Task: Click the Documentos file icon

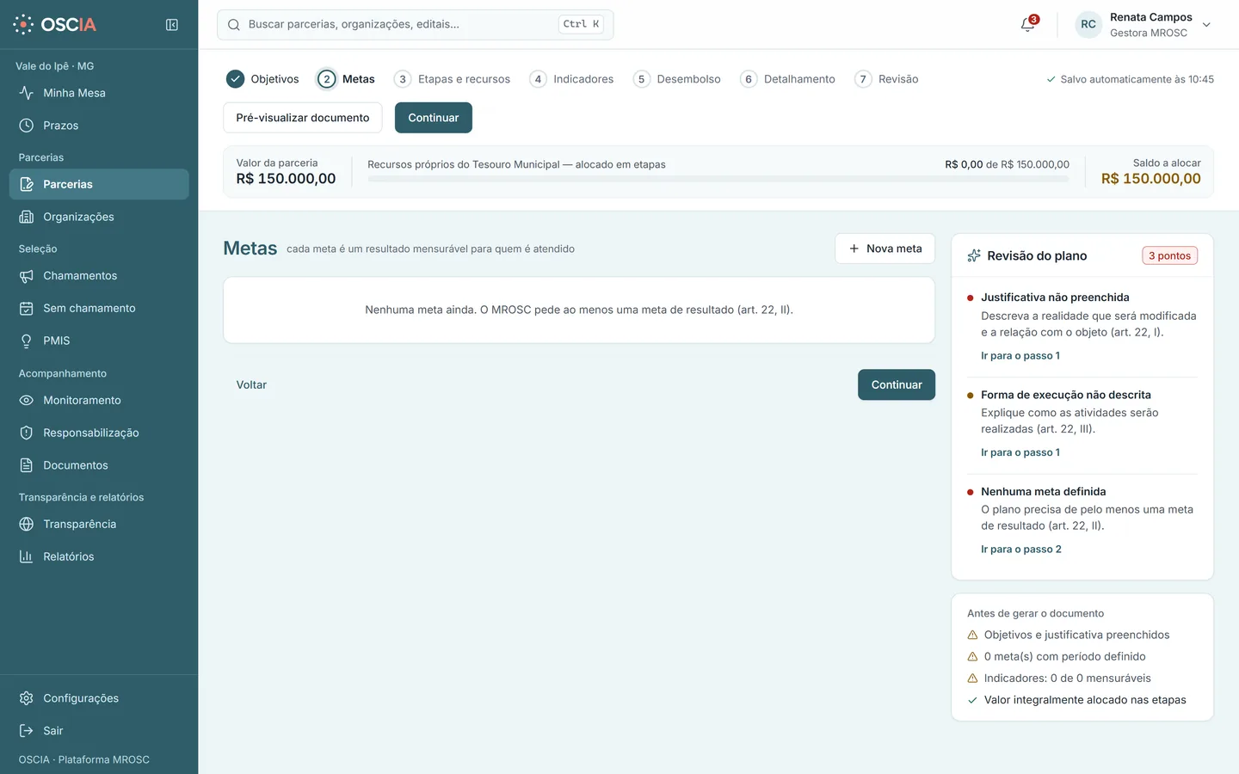Action: click(x=27, y=465)
